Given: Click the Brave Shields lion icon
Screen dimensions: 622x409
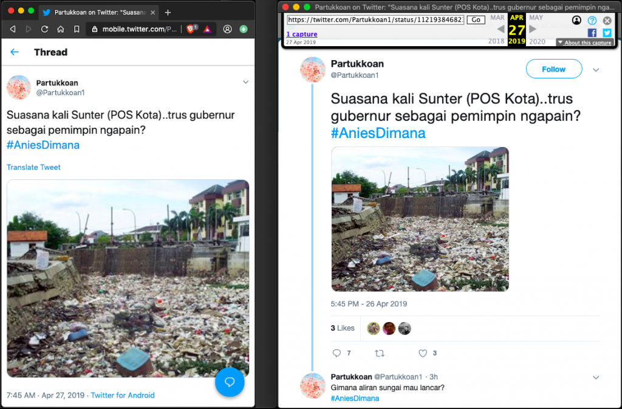Looking at the screenshot, I should 191,29.
